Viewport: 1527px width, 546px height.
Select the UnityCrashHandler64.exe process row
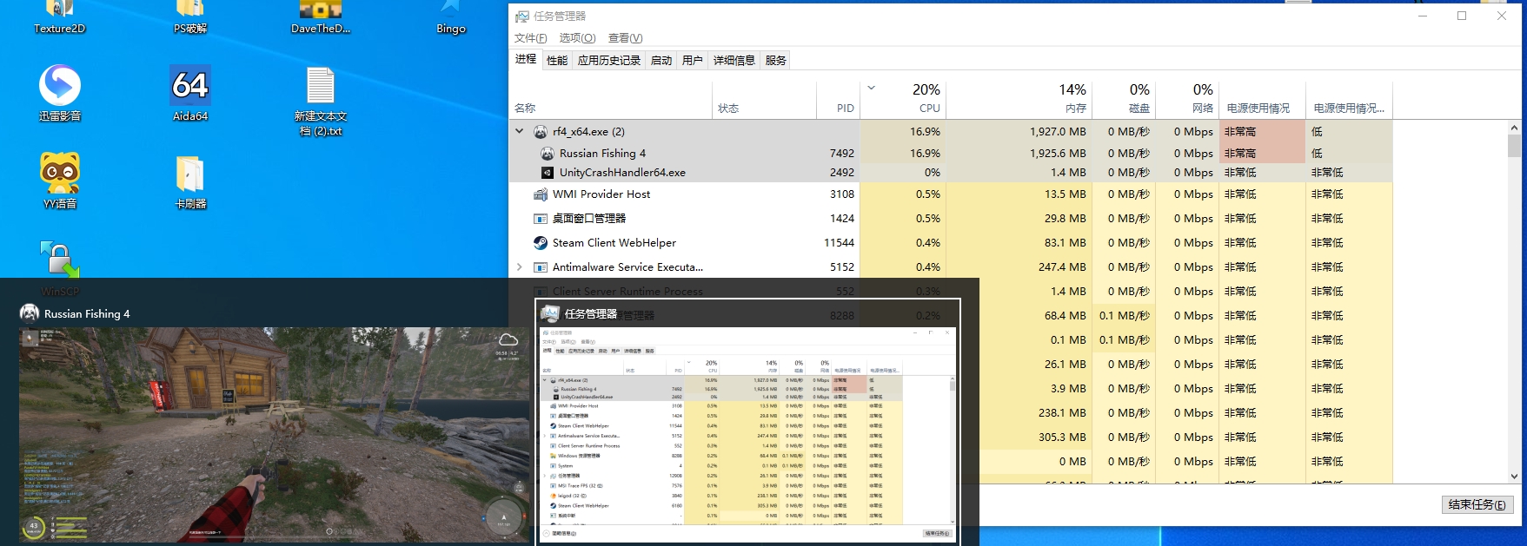(951, 173)
